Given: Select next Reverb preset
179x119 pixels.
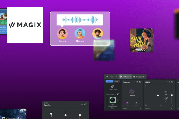Looking at the screenshot, I should coord(173,109).
